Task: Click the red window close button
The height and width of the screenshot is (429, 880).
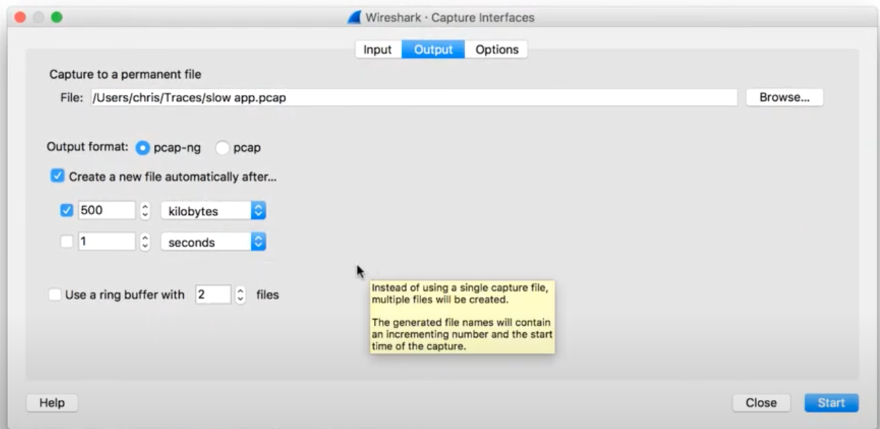Action: 20,17
